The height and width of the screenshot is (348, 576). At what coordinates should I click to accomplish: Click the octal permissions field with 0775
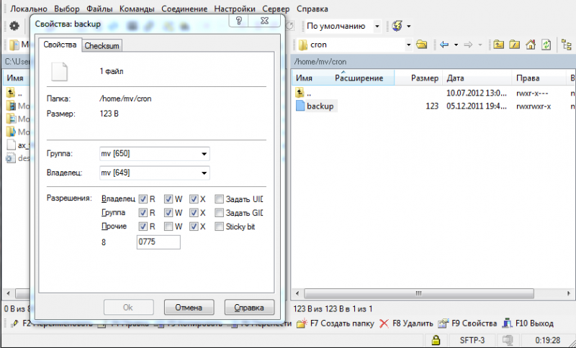point(158,243)
